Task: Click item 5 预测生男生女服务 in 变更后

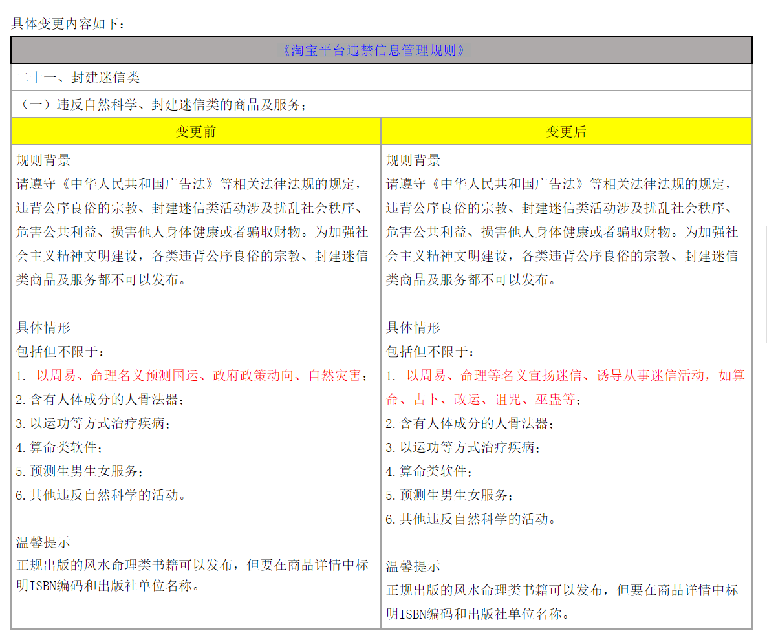Action: click(x=449, y=495)
